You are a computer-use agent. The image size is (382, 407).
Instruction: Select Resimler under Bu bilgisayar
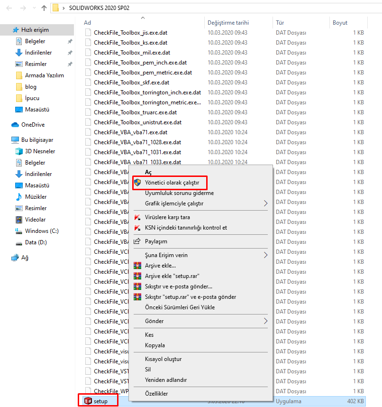(x=36, y=208)
